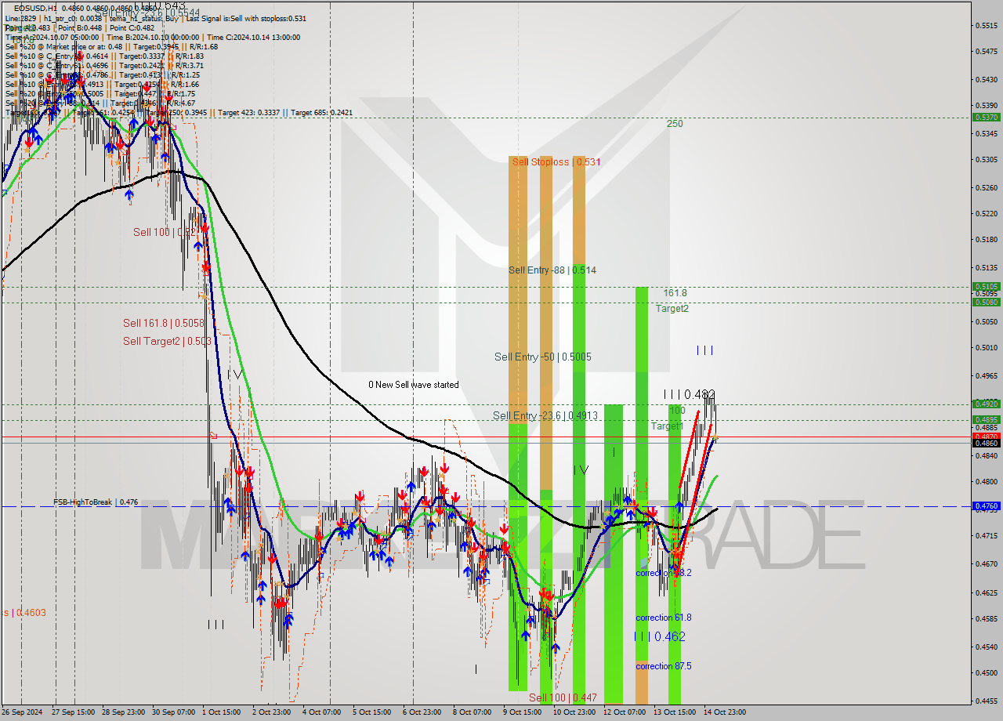Click the 'Target 685: 0.2421' info text
The width and height of the screenshot is (1003, 721).
[x=321, y=113]
